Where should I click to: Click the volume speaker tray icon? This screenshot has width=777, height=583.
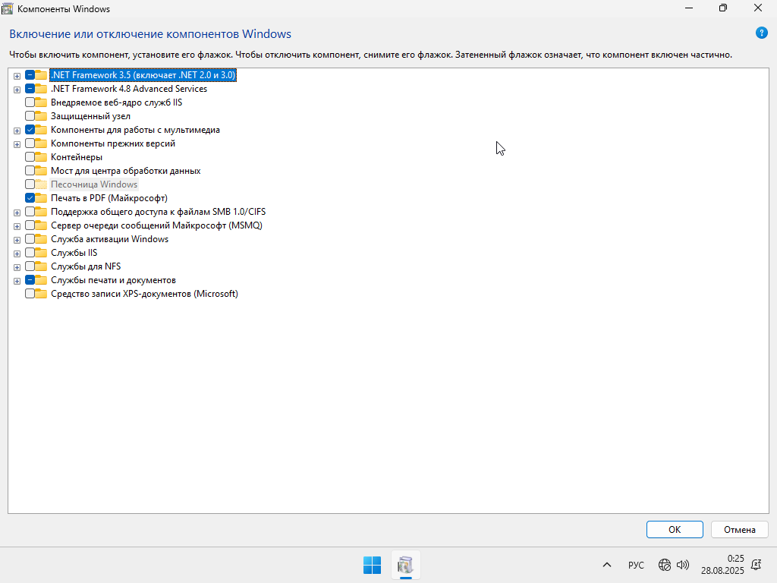click(x=682, y=565)
